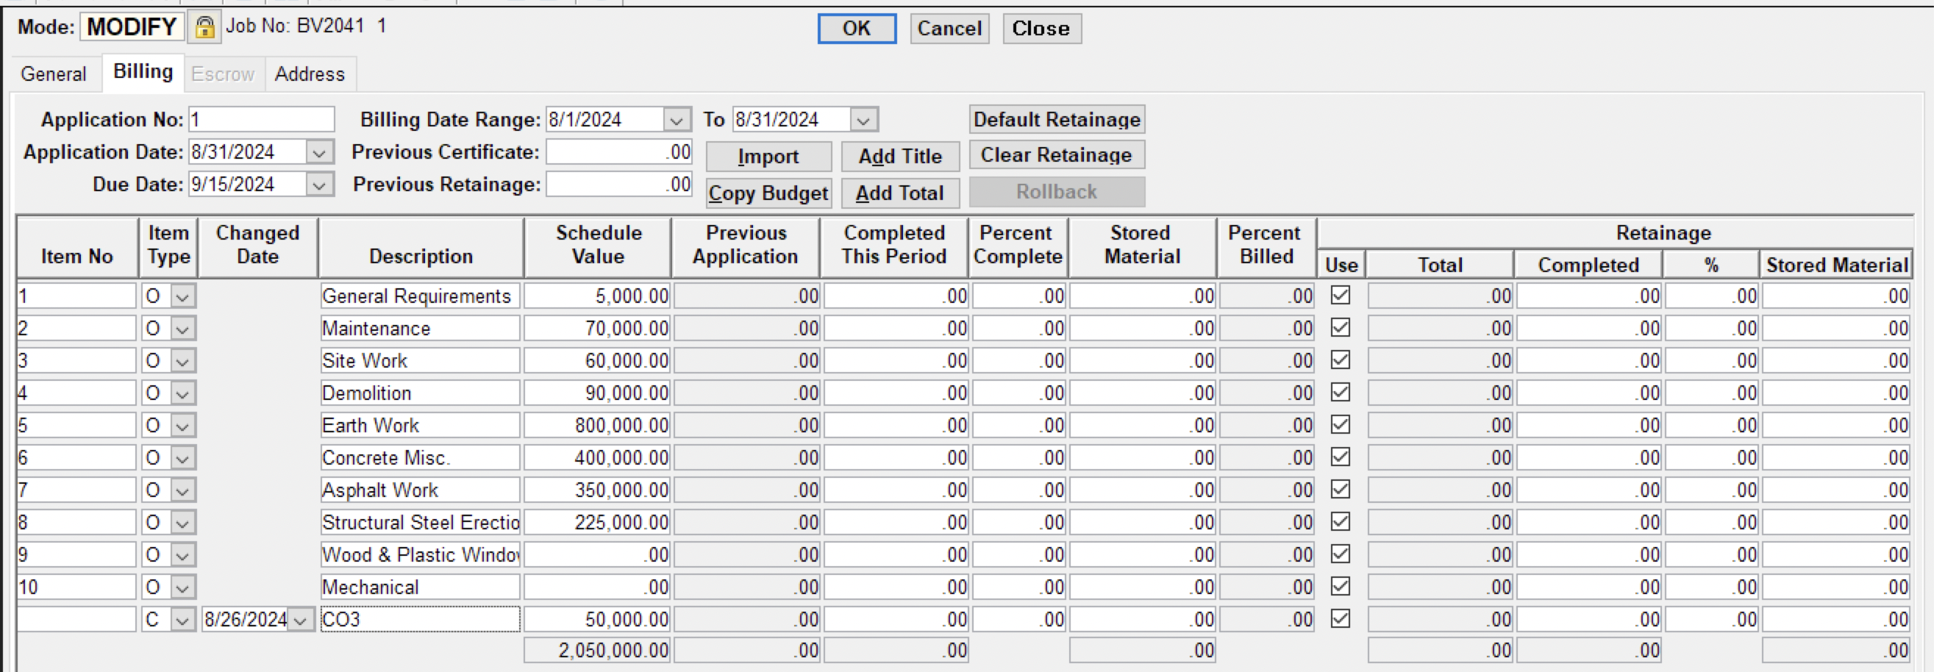Viewport: 1934px width, 672px height.
Task: Open Billing Date Range start date dropdown
Action: [677, 120]
